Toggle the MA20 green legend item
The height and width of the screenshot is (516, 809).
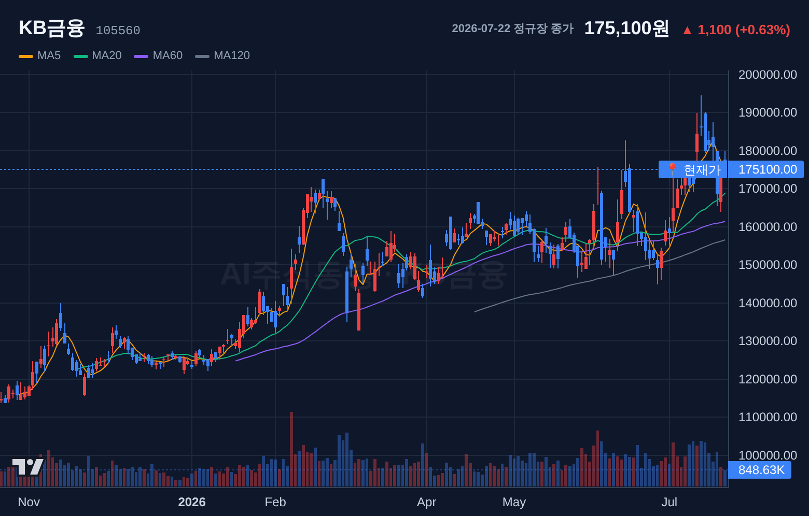pyautogui.click(x=98, y=55)
